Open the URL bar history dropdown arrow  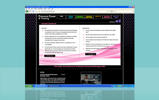(109, 11)
